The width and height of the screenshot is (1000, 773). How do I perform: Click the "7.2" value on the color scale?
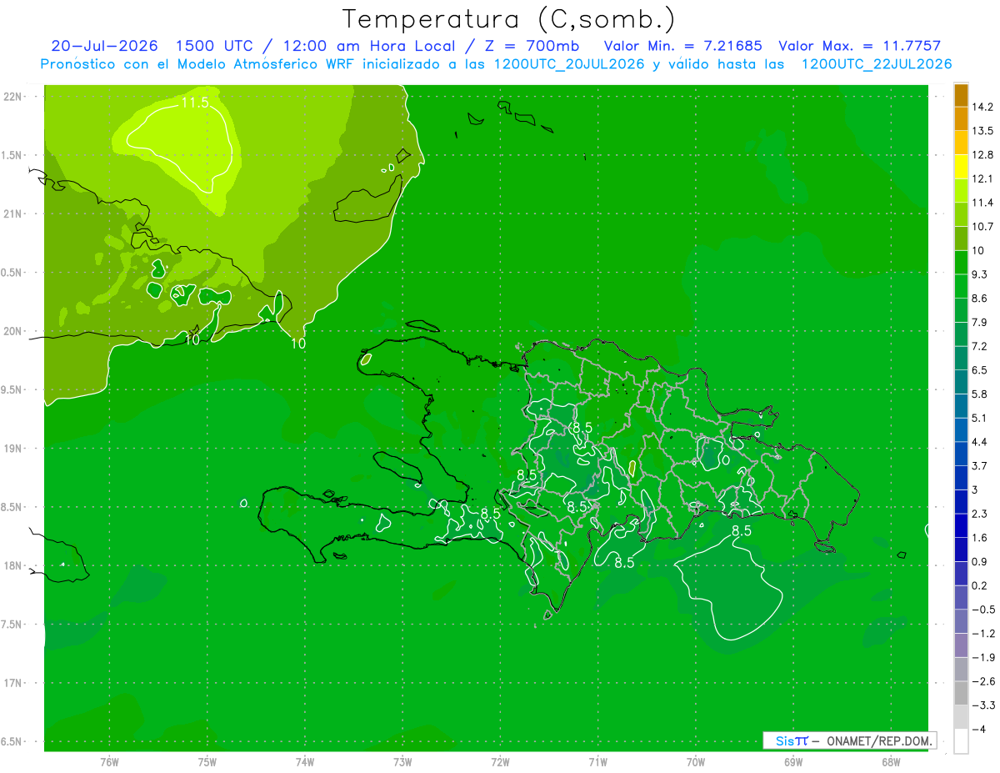pyautogui.click(x=979, y=346)
